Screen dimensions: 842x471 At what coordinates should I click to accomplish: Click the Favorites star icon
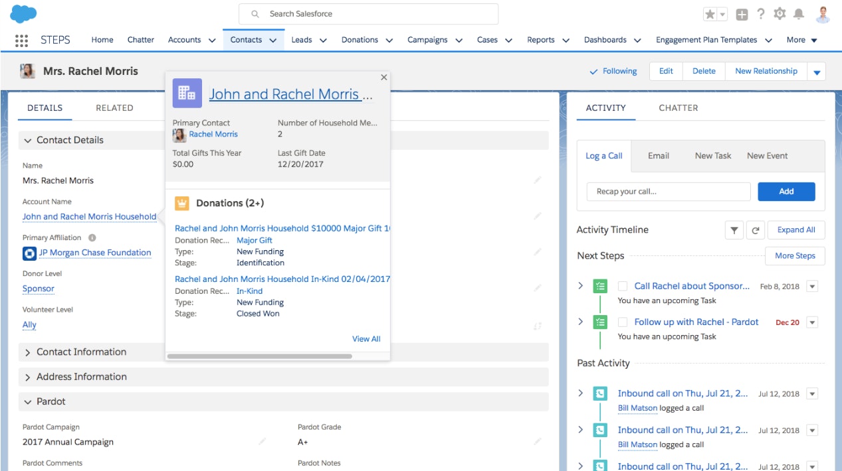point(710,14)
